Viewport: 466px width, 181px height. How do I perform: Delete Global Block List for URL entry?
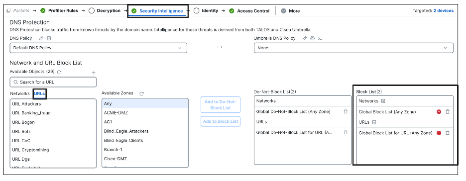point(448,133)
